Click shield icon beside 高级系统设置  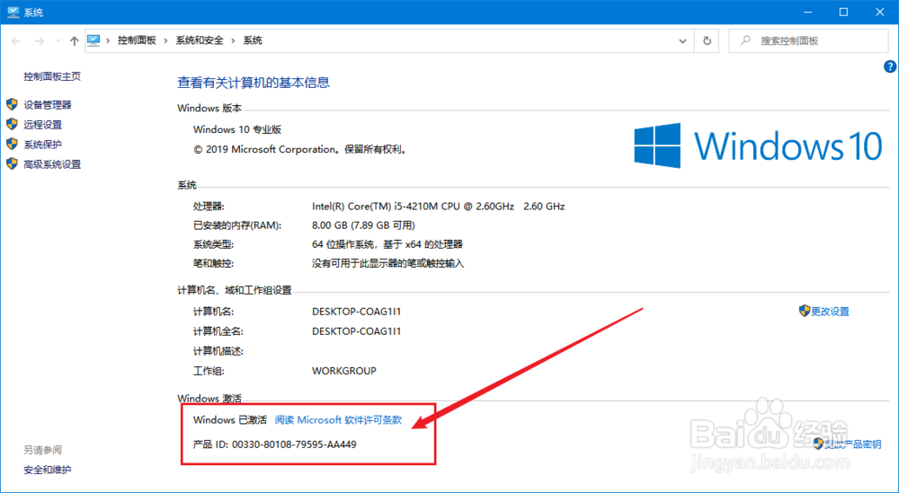(12, 163)
